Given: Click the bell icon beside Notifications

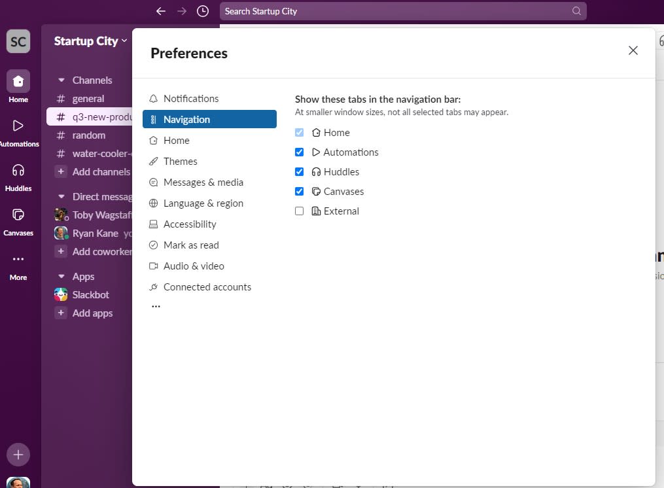Looking at the screenshot, I should (153, 99).
